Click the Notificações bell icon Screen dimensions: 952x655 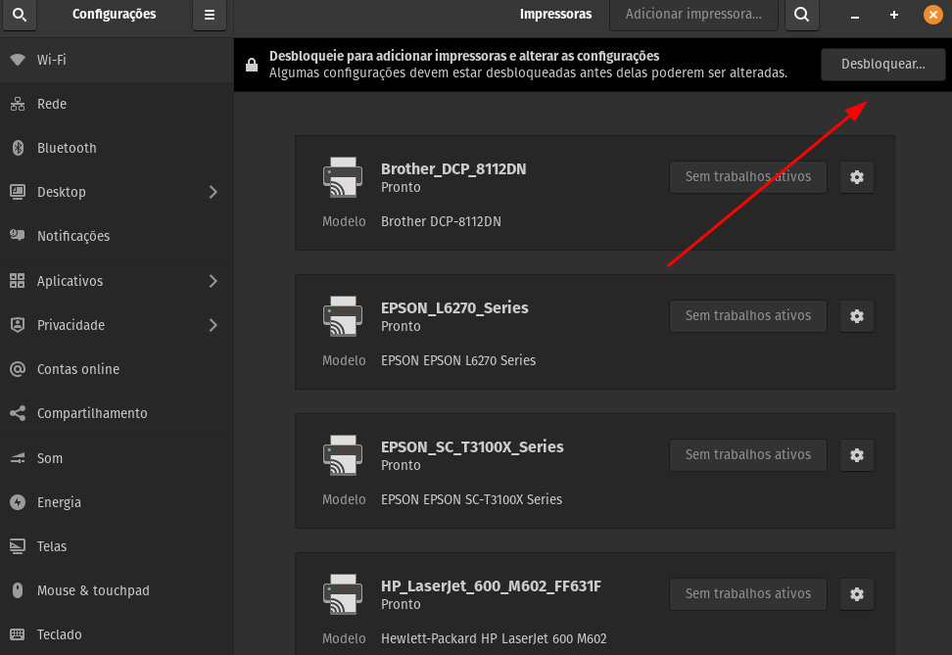click(x=18, y=236)
